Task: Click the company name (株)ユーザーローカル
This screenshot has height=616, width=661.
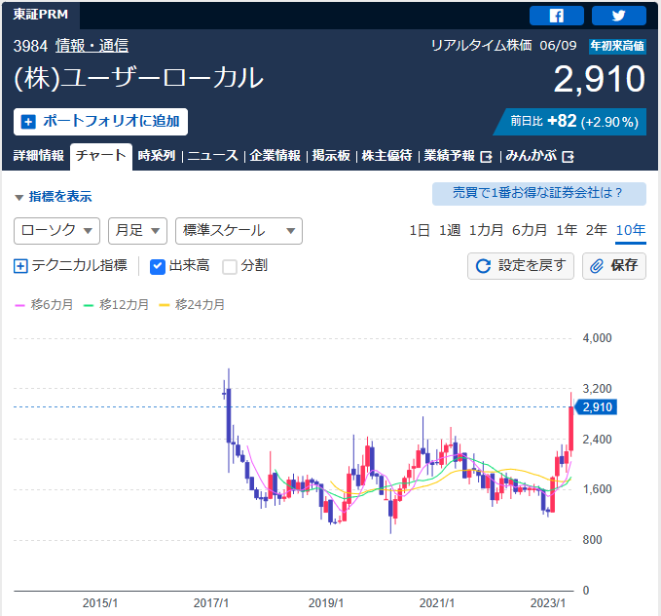Action: point(138,79)
